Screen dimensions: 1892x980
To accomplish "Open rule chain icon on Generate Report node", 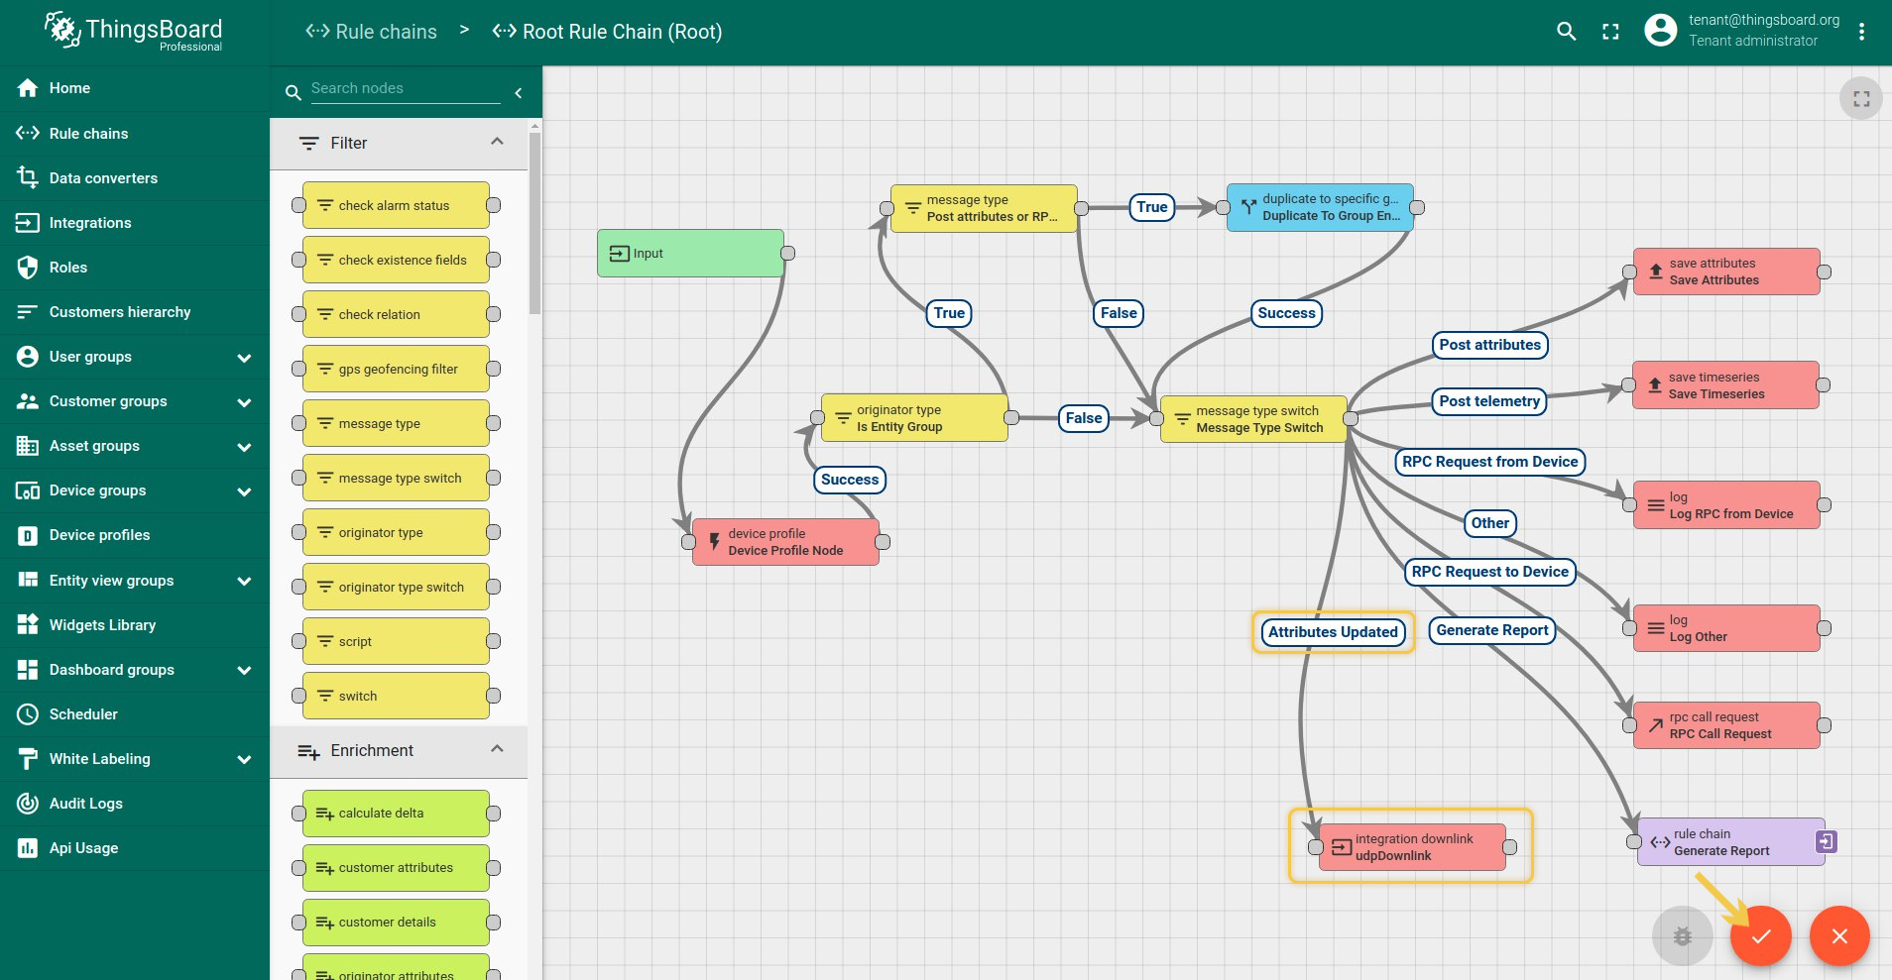I will [x=1826, y=841].
